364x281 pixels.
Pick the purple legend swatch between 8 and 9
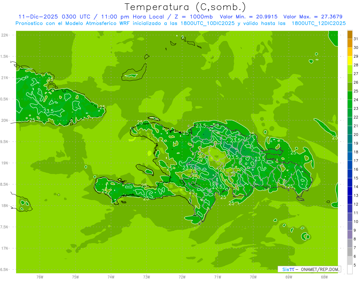[350, 235]
